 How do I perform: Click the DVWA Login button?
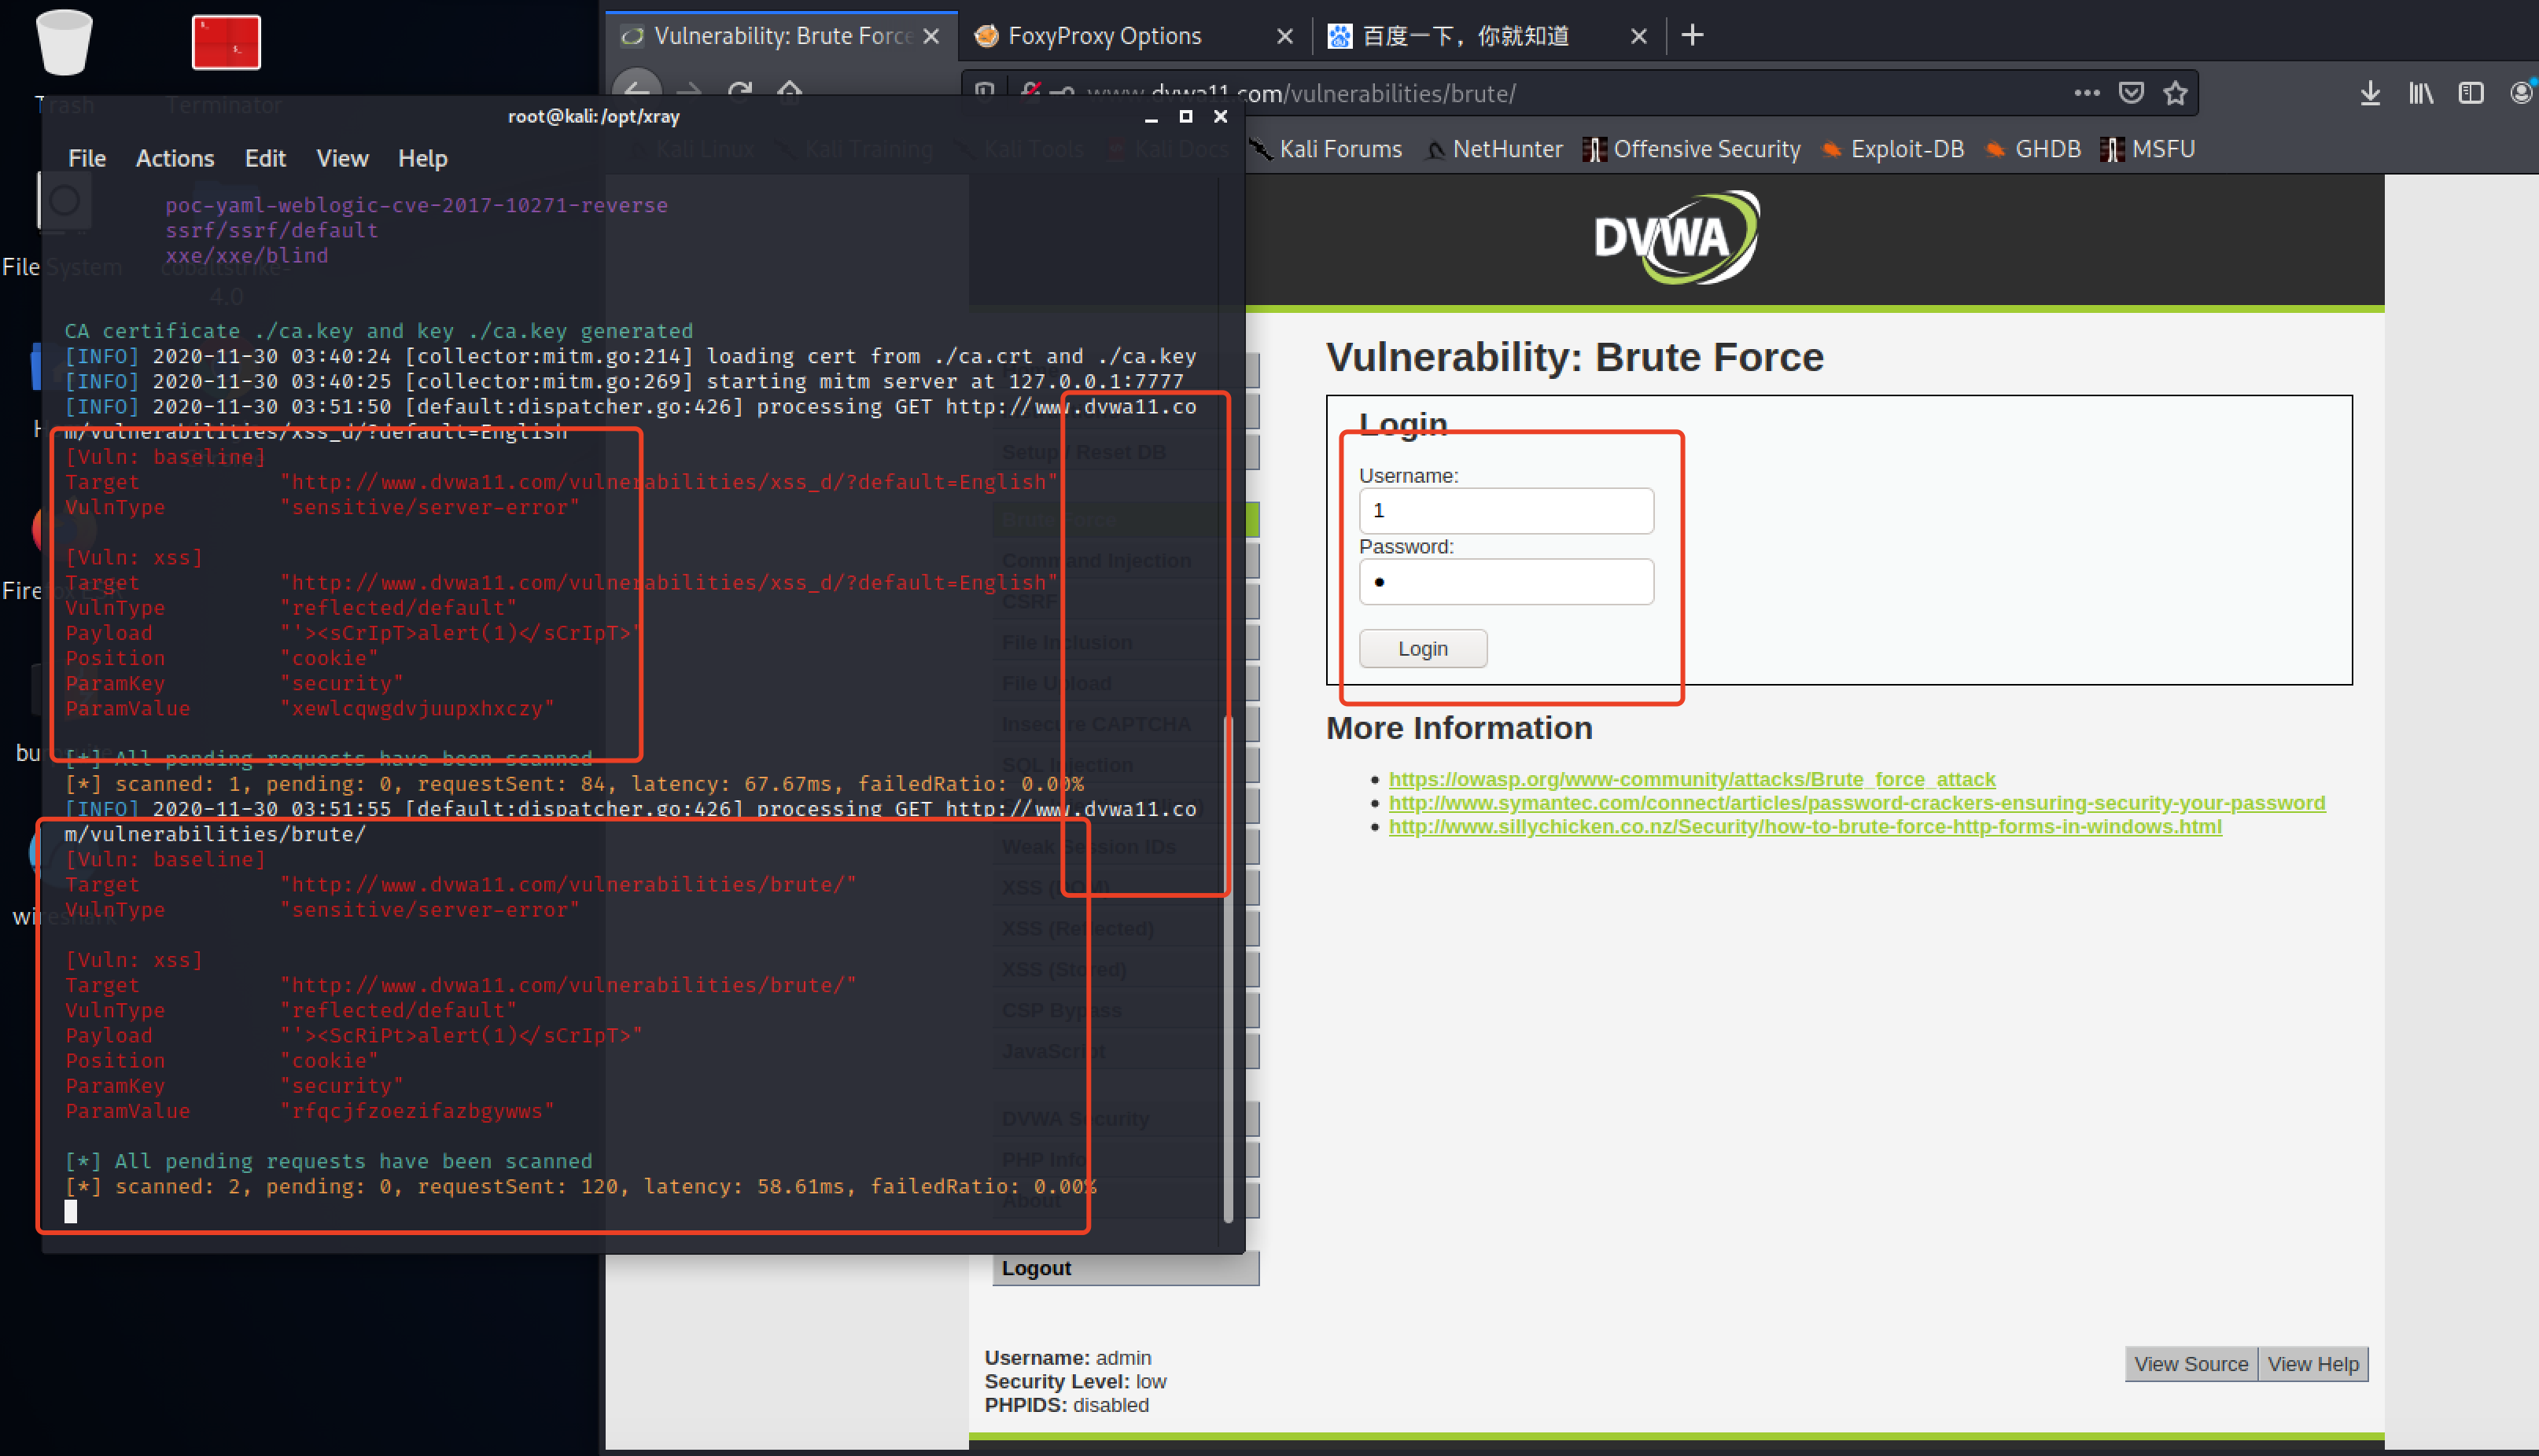click(x=1421, y=648)
